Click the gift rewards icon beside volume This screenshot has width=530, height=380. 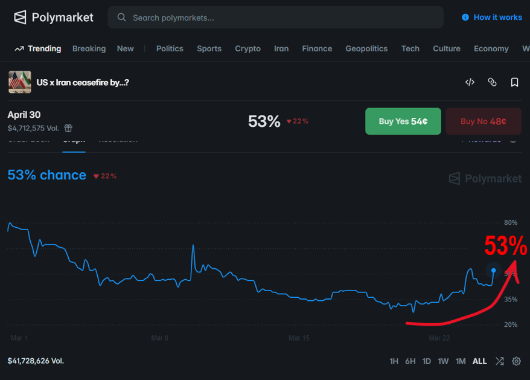point(69,128)
